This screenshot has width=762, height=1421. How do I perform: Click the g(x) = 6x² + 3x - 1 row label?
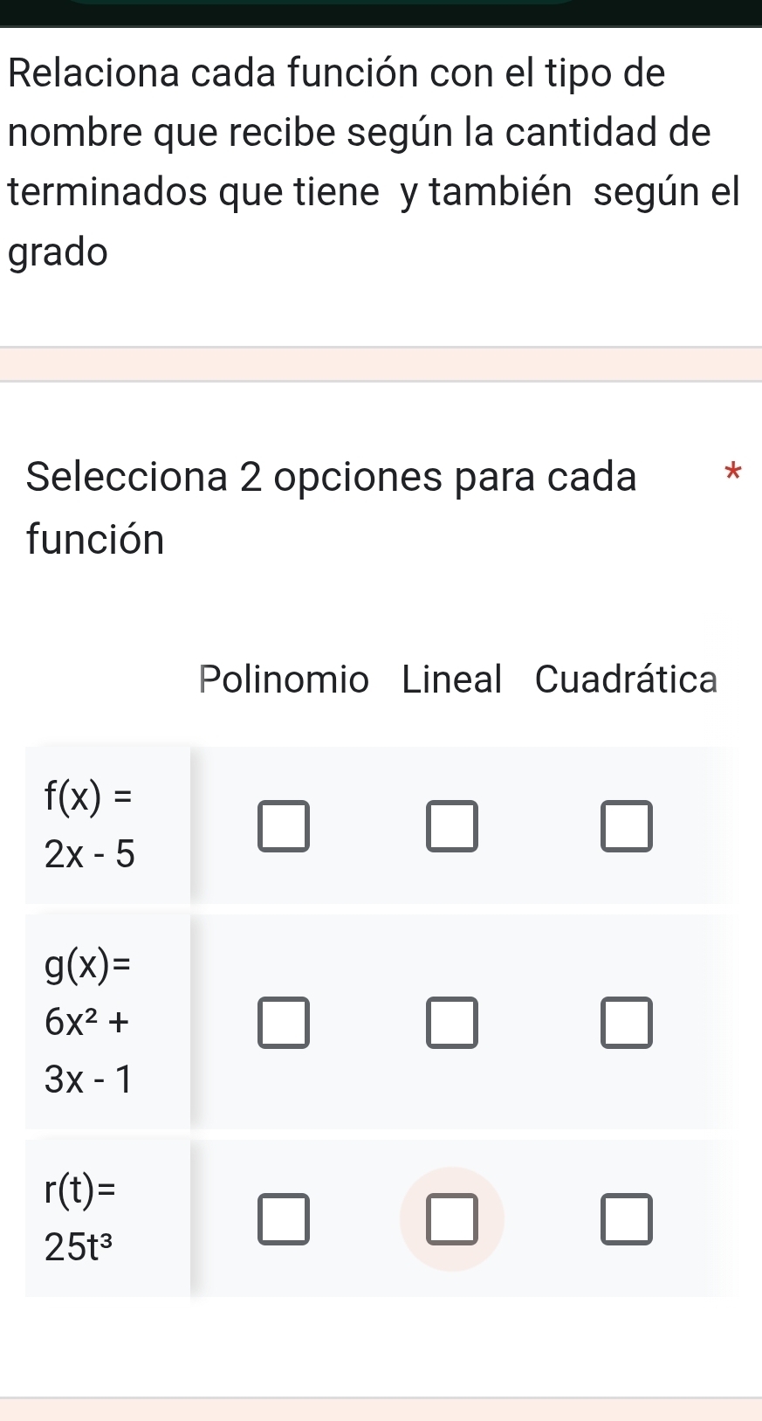tap(89, 1022)
